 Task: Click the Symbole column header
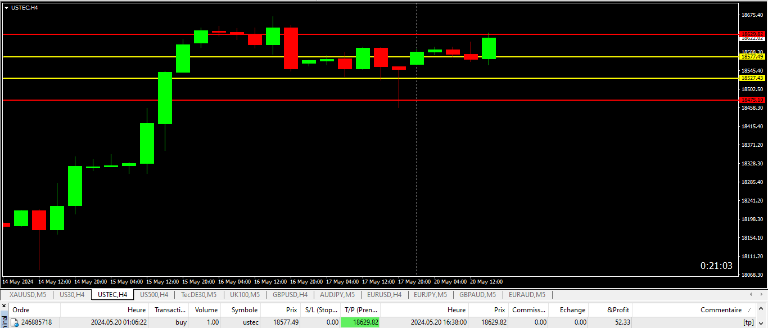tap(241, 310)
